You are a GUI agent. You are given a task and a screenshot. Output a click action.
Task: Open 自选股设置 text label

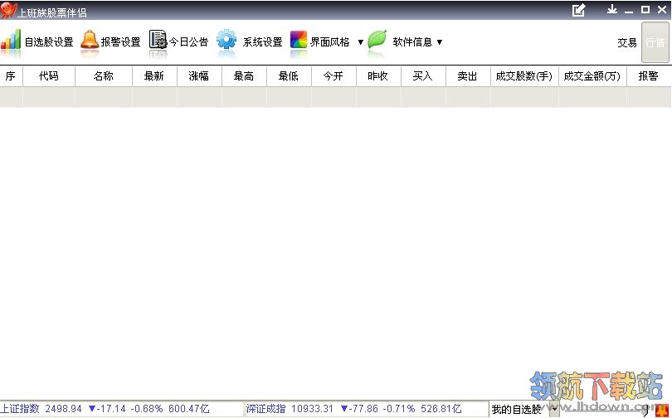tap(49, 42)
